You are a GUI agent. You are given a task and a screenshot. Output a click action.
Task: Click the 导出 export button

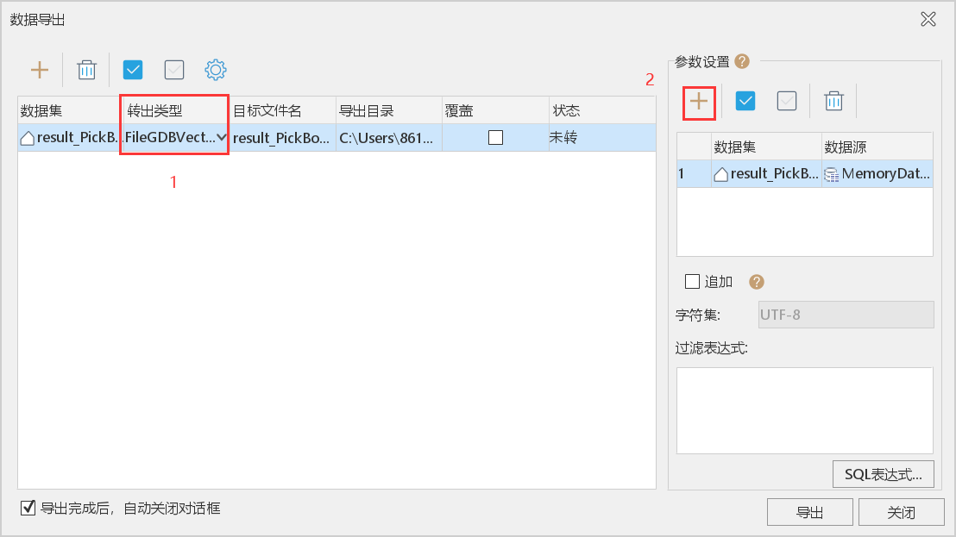[809, 512]
